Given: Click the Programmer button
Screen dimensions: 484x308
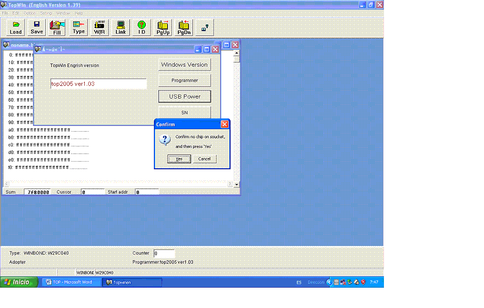Looking at the screenshot, I should [x=184, y=80].
